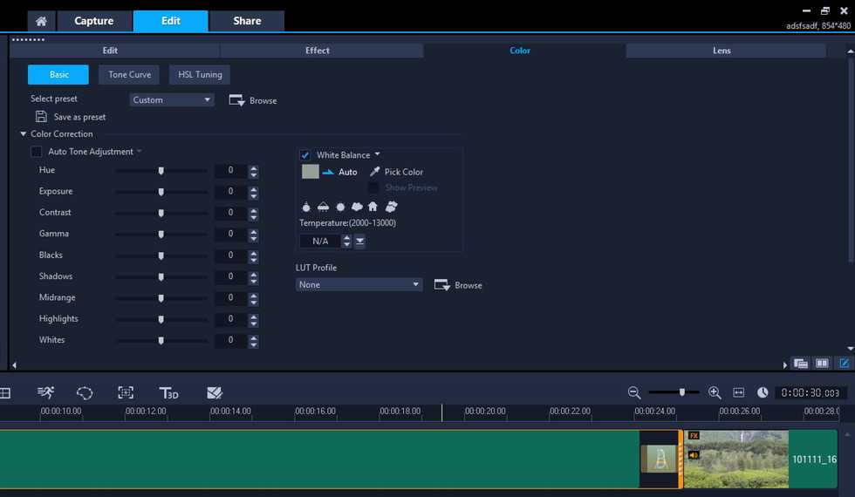Select the Pick Color eyedropper

pos(375,172)
